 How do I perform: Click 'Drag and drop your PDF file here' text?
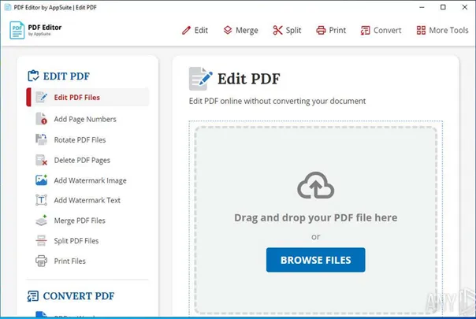pos(316,217)
